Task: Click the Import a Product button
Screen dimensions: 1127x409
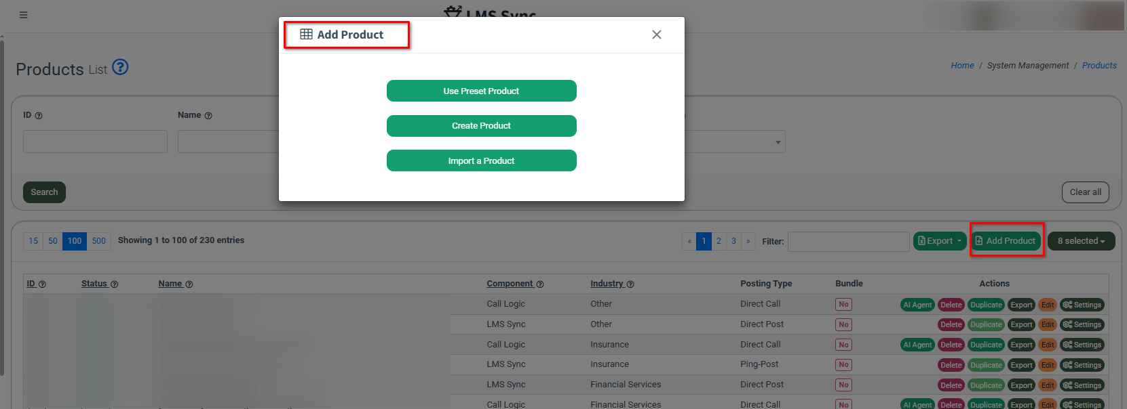Action: (x=481, y=160)
